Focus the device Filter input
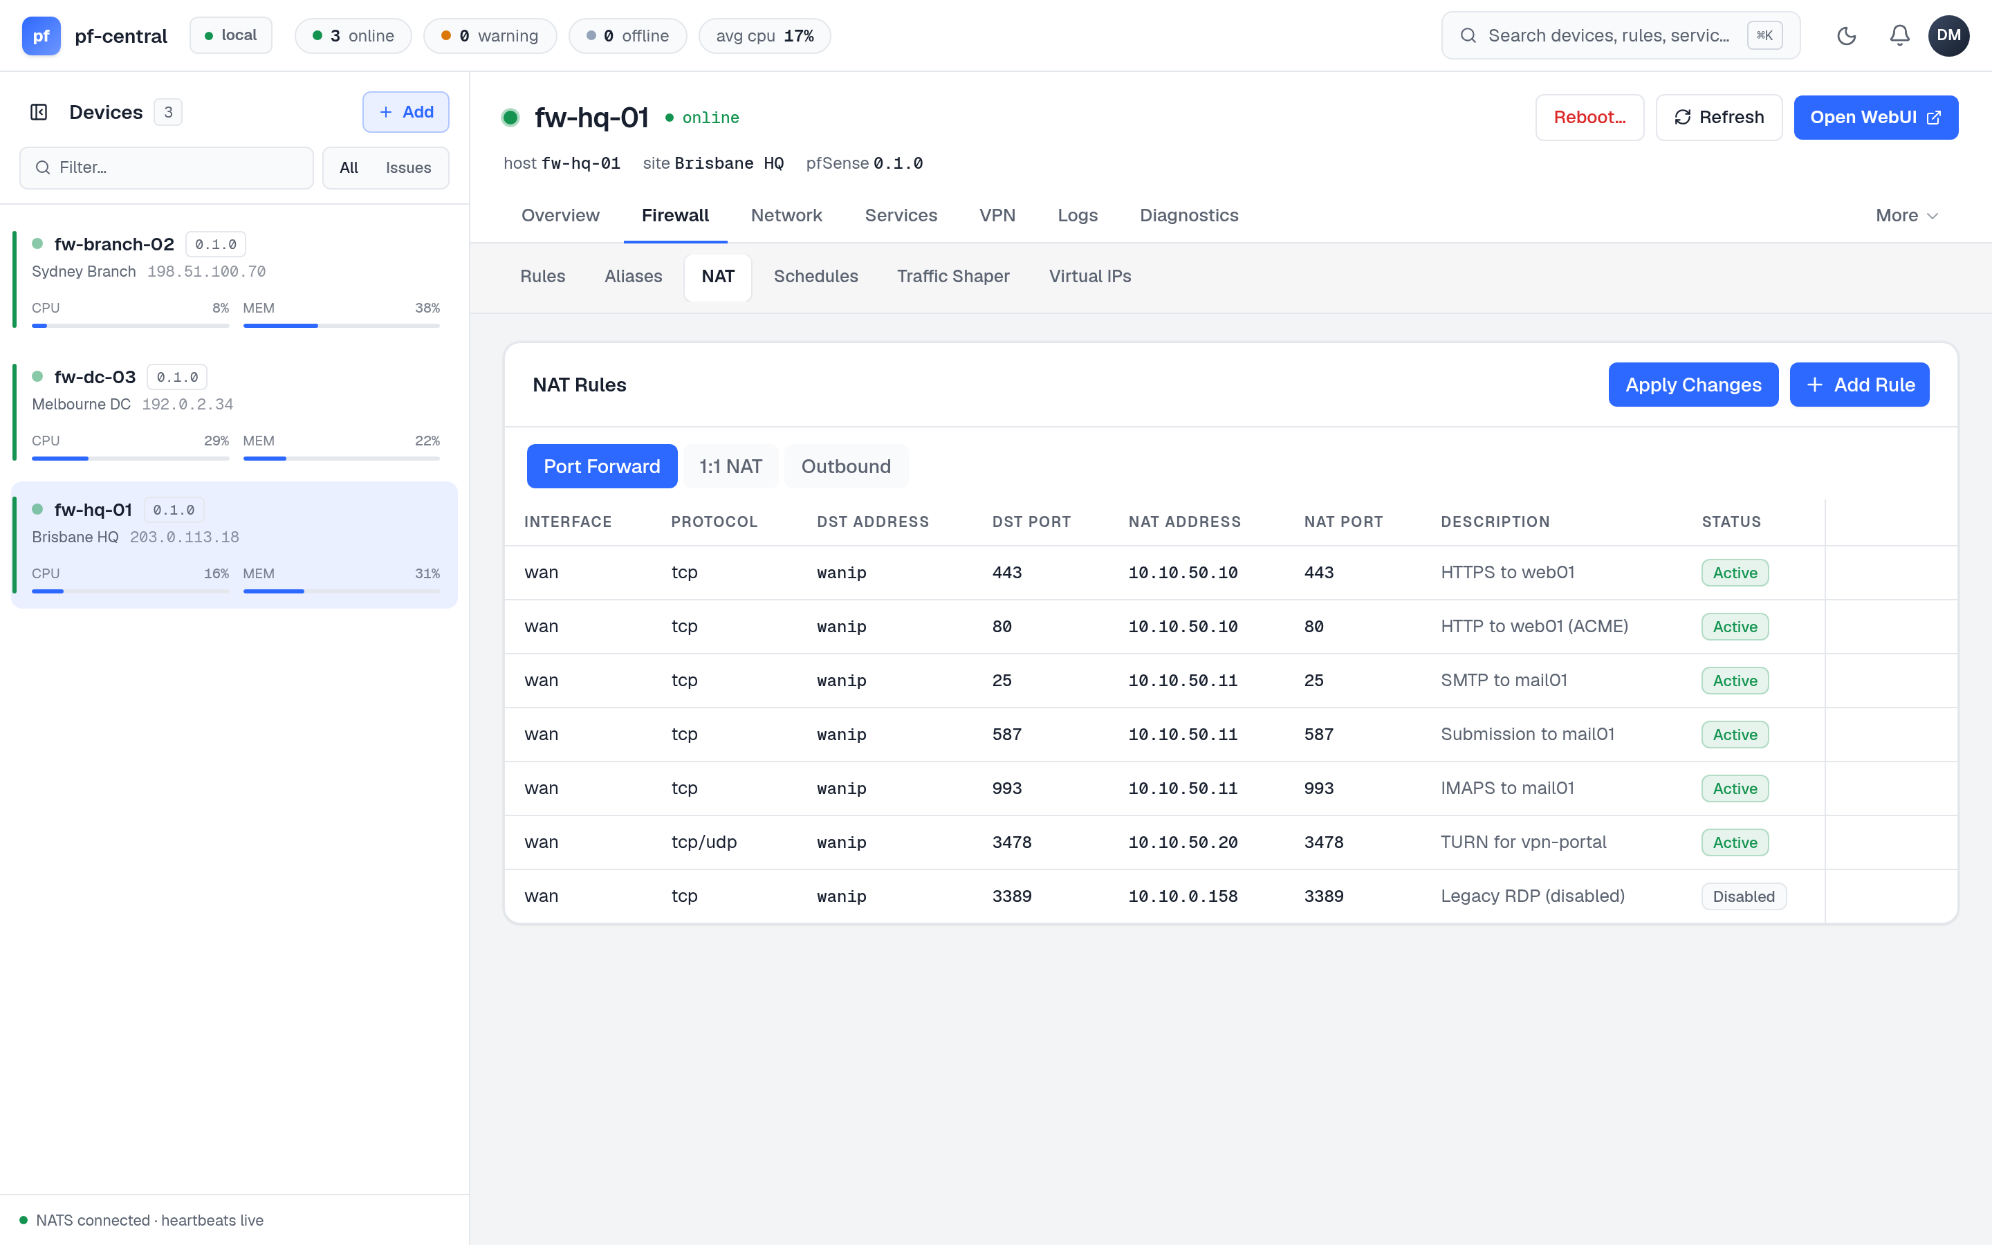This screenshot has height=1245, width=1992. 167,167
